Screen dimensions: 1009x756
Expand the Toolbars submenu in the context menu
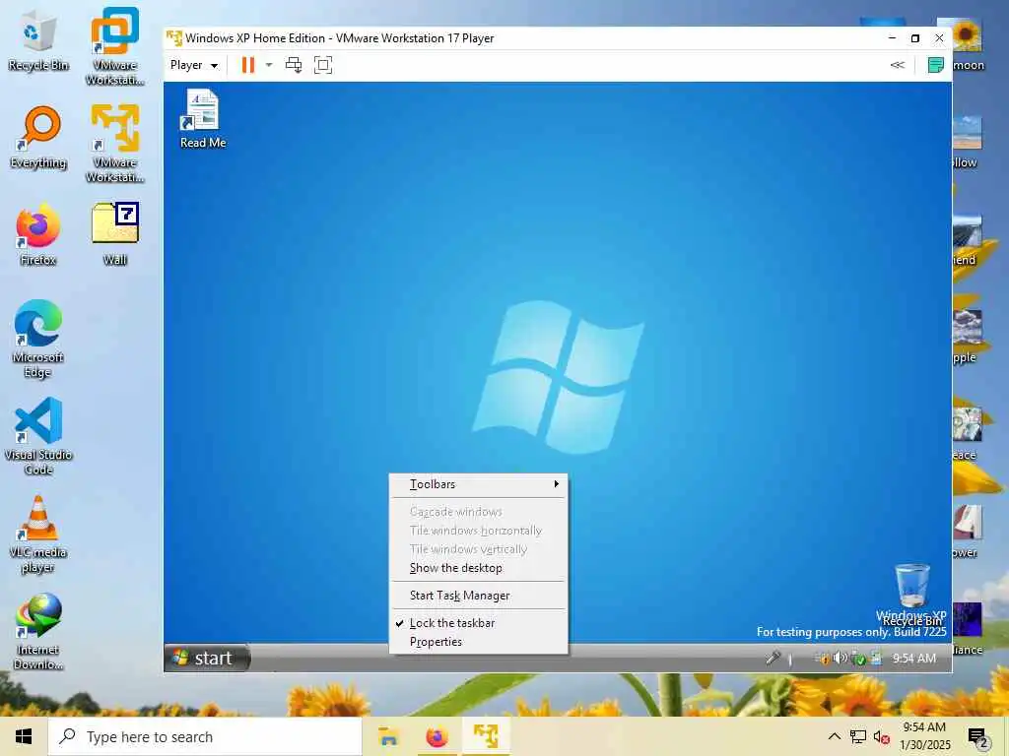[x=478, y=484]
